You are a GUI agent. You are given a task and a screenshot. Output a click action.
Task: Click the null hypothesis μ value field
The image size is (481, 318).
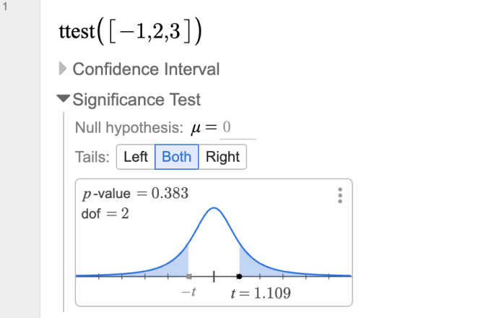(x=238, y=129)
